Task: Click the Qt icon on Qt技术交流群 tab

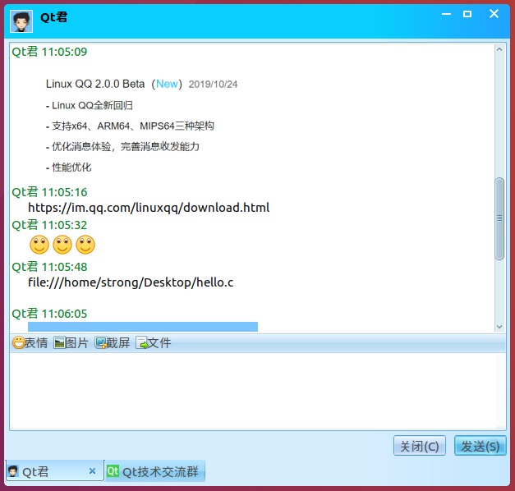Action: pos(113,471)
